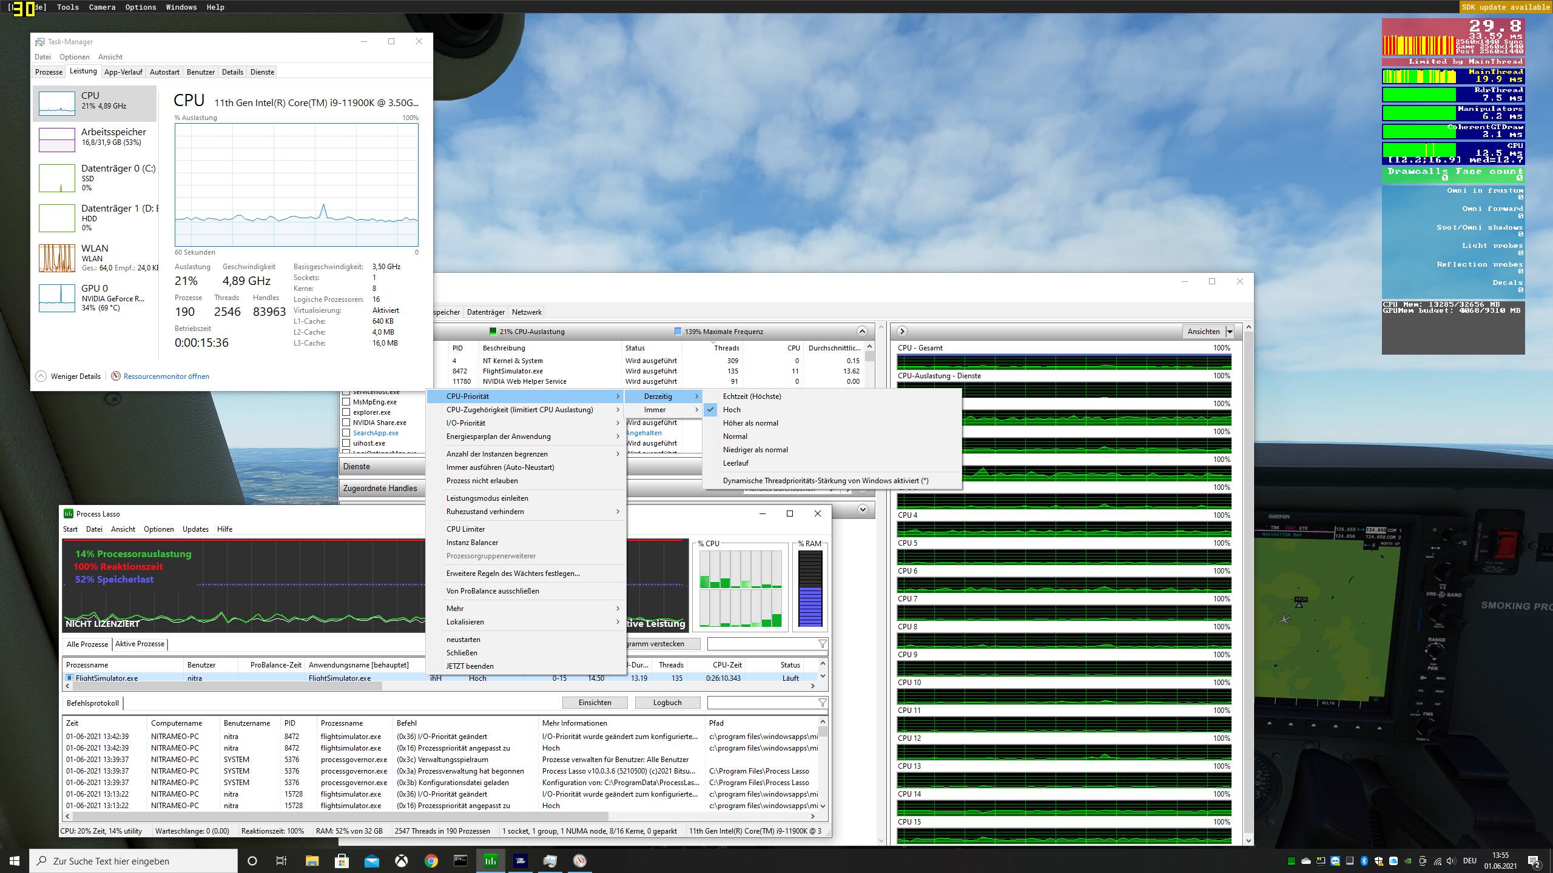
Task: Expand the Immer submenu
Action: 664,409
